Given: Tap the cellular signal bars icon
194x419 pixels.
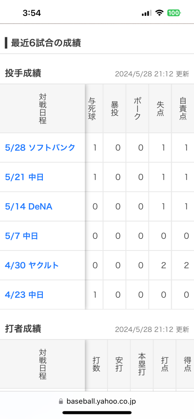Looking at the screenshot, I should click(x=147, y=13).
